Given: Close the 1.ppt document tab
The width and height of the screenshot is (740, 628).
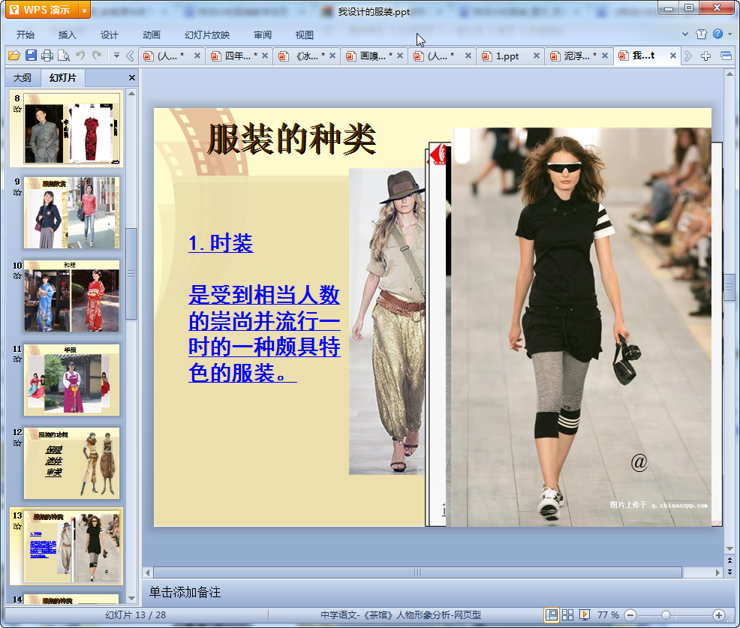Looking at the screenshot, I should [x=536, y=56].
